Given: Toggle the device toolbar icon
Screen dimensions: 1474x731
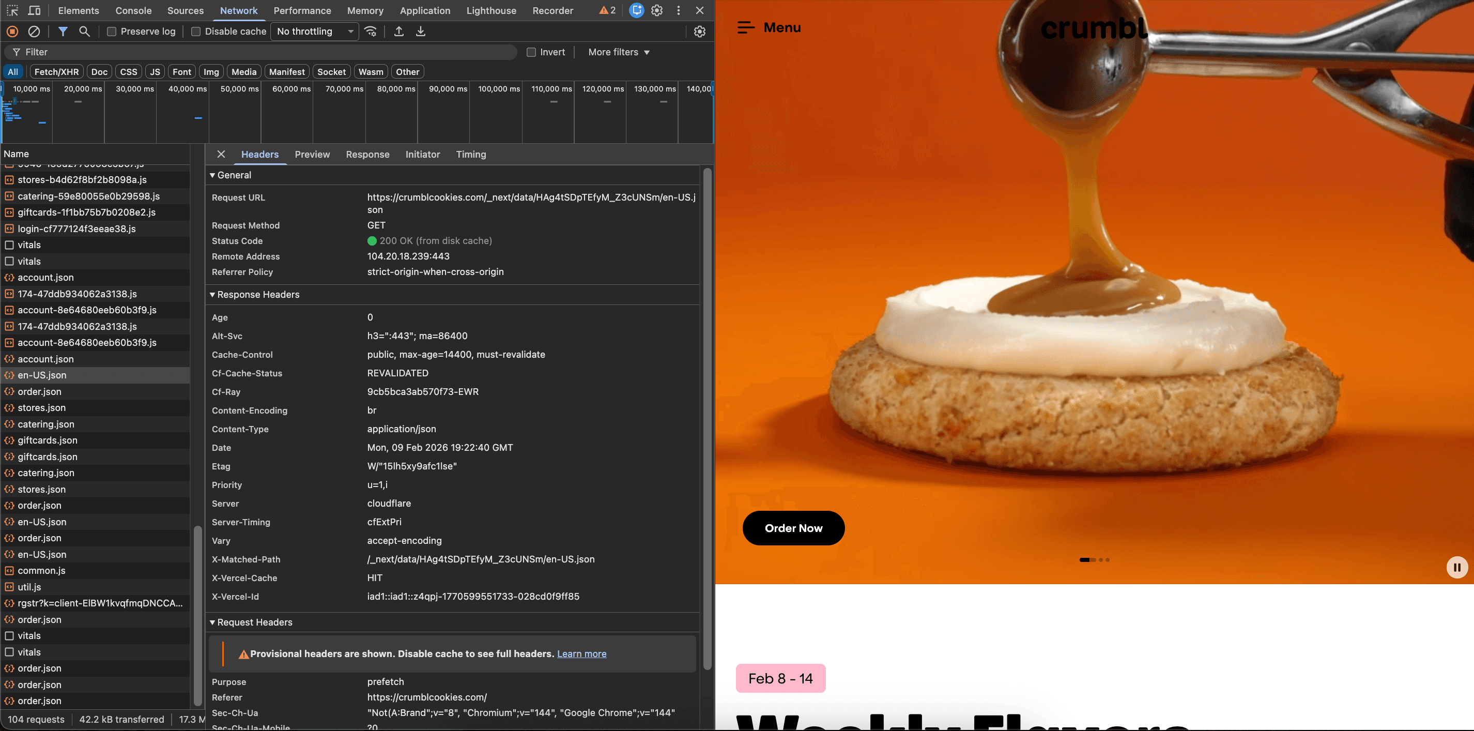Looking at the screenshot, I should pyautogui.click(x=34, y=10).
